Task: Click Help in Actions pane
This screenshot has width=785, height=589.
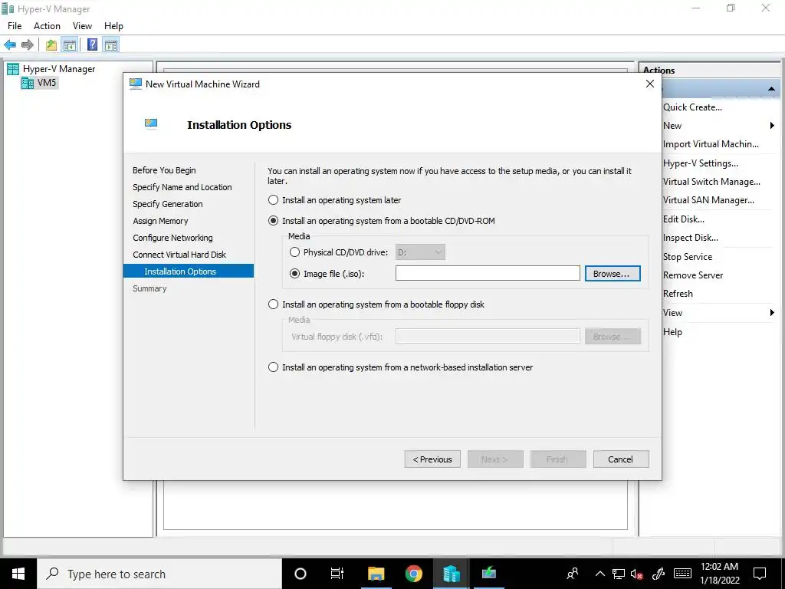Action: point(672,332)
